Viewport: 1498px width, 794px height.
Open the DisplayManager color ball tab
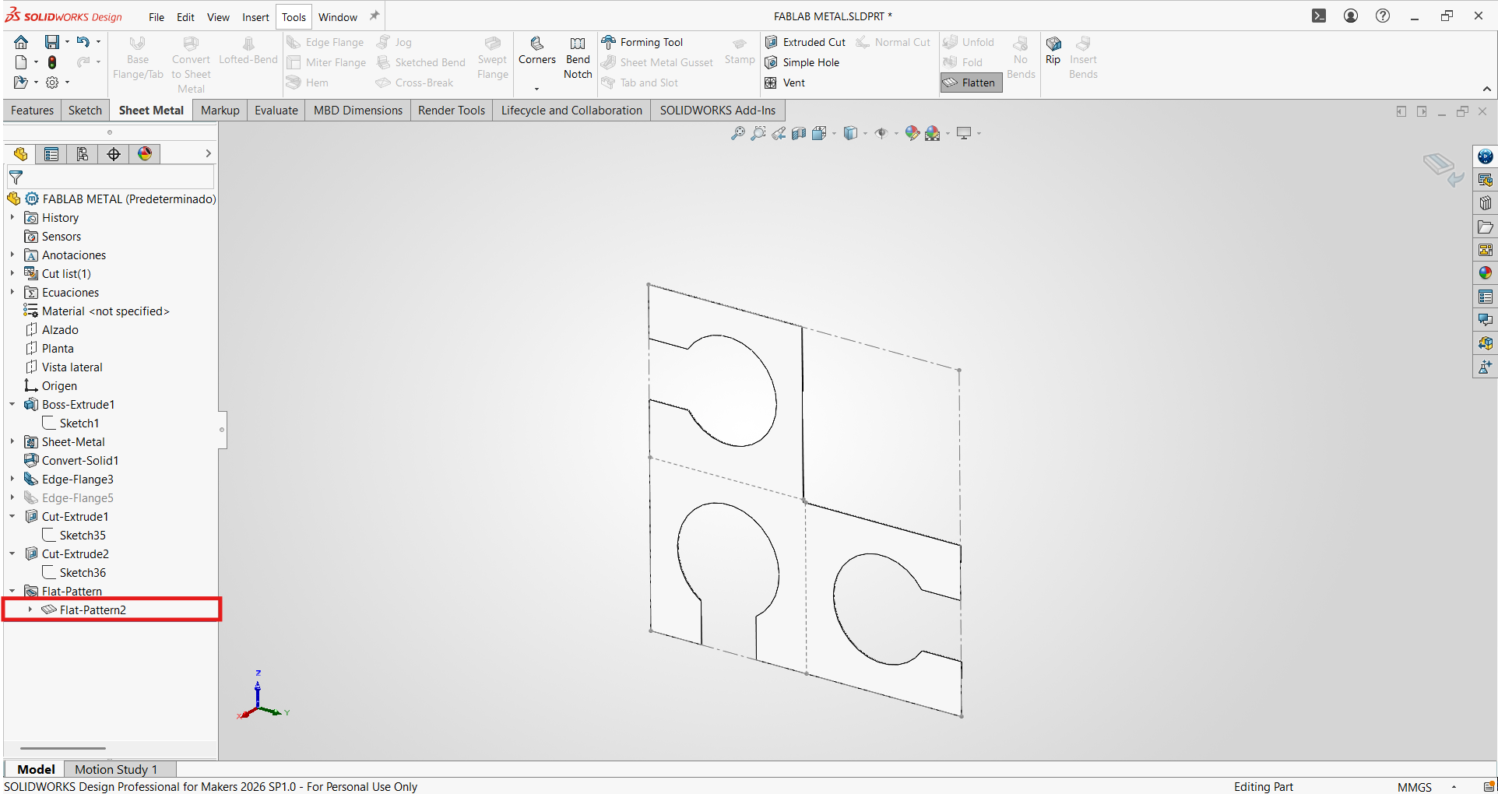[145, 153]
